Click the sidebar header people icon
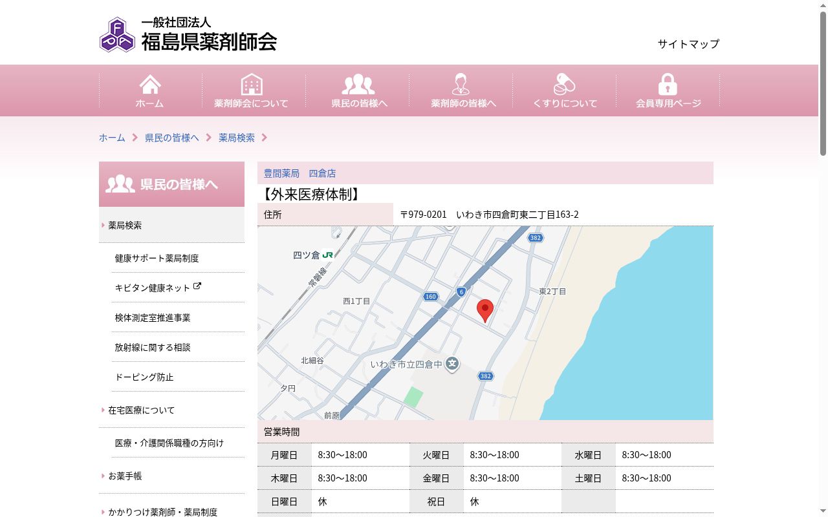 [120, 184]
